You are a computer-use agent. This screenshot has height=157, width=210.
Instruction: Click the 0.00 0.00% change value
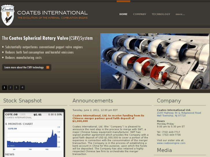(55, 115)
